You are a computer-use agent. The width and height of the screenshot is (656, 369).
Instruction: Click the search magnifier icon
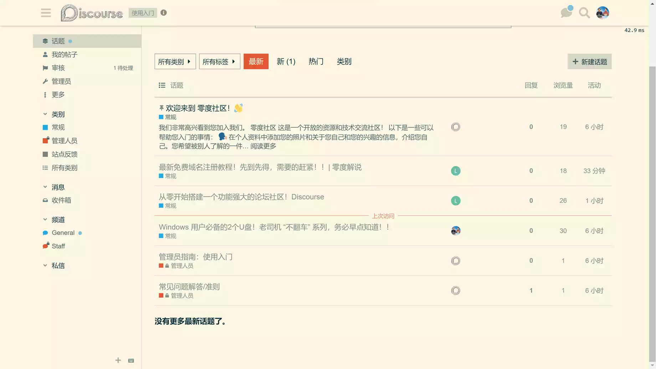coord(584,13)
